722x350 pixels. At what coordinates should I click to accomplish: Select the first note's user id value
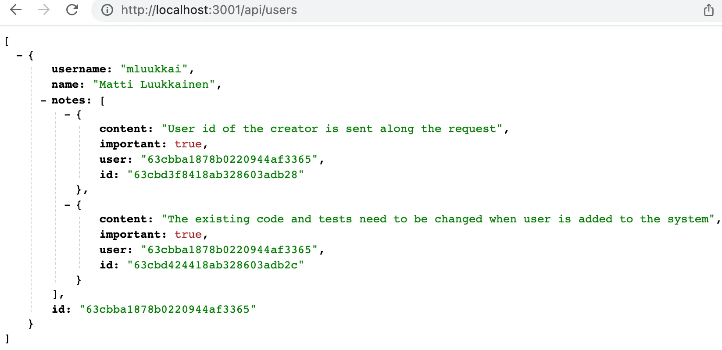click(229, 160)
